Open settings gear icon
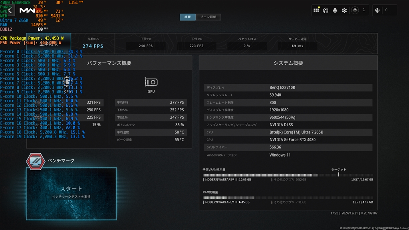Image resolution: width=409 pixels, height=230 pixels. [x=344, y=10]
